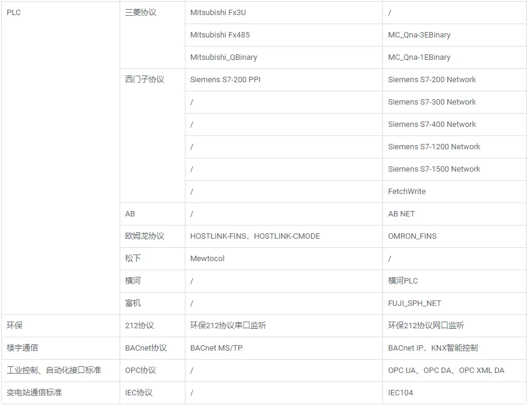Click the 环保212协议网口监听 cell

point(454,325)
